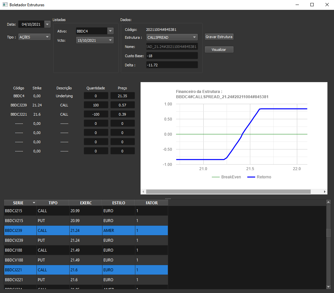Image resolution: width=334 pixels, height=293 pixels.
Task: Click the chart scroll left arrow
Action: (143, 192)
